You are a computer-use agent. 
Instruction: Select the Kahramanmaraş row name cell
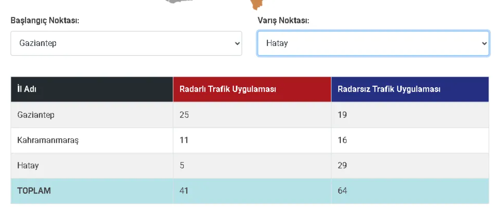[92, 140]
